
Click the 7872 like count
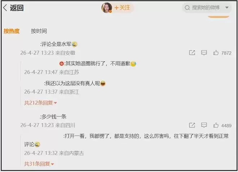click(226, 53)
